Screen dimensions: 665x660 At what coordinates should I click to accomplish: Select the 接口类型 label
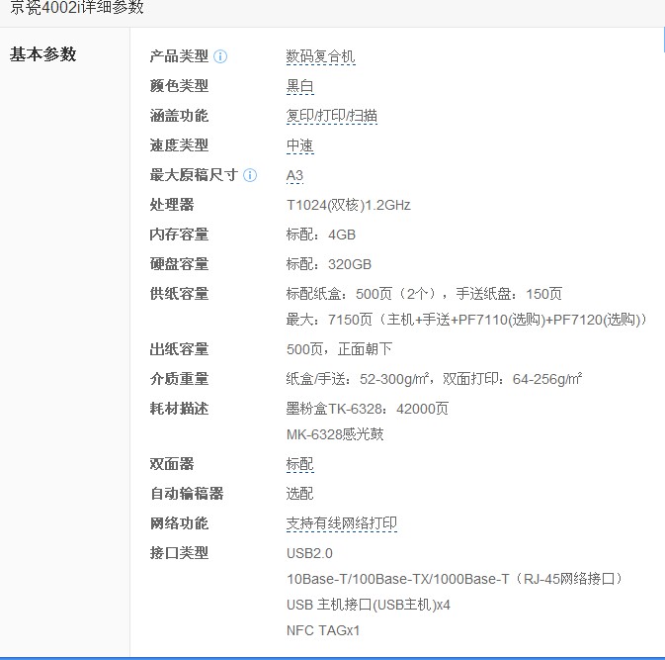(179, 553)
